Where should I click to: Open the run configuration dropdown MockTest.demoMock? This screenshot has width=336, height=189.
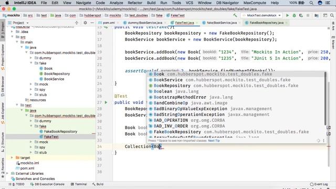261,15
